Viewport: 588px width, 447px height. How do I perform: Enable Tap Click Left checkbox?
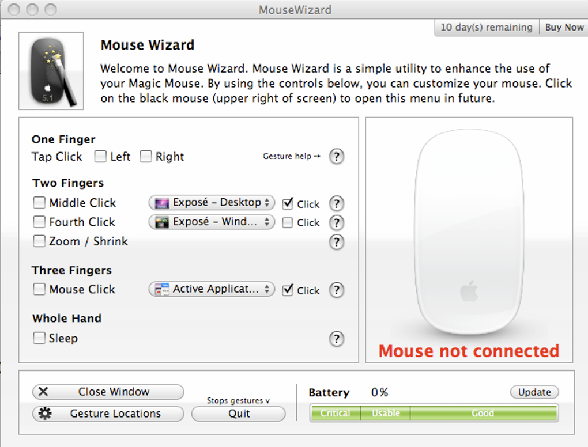(x=100, y=156)
